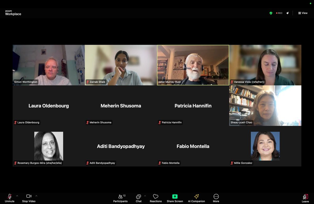Leave the meeting
The image size is (314, 204).
(x=305, y=198)
